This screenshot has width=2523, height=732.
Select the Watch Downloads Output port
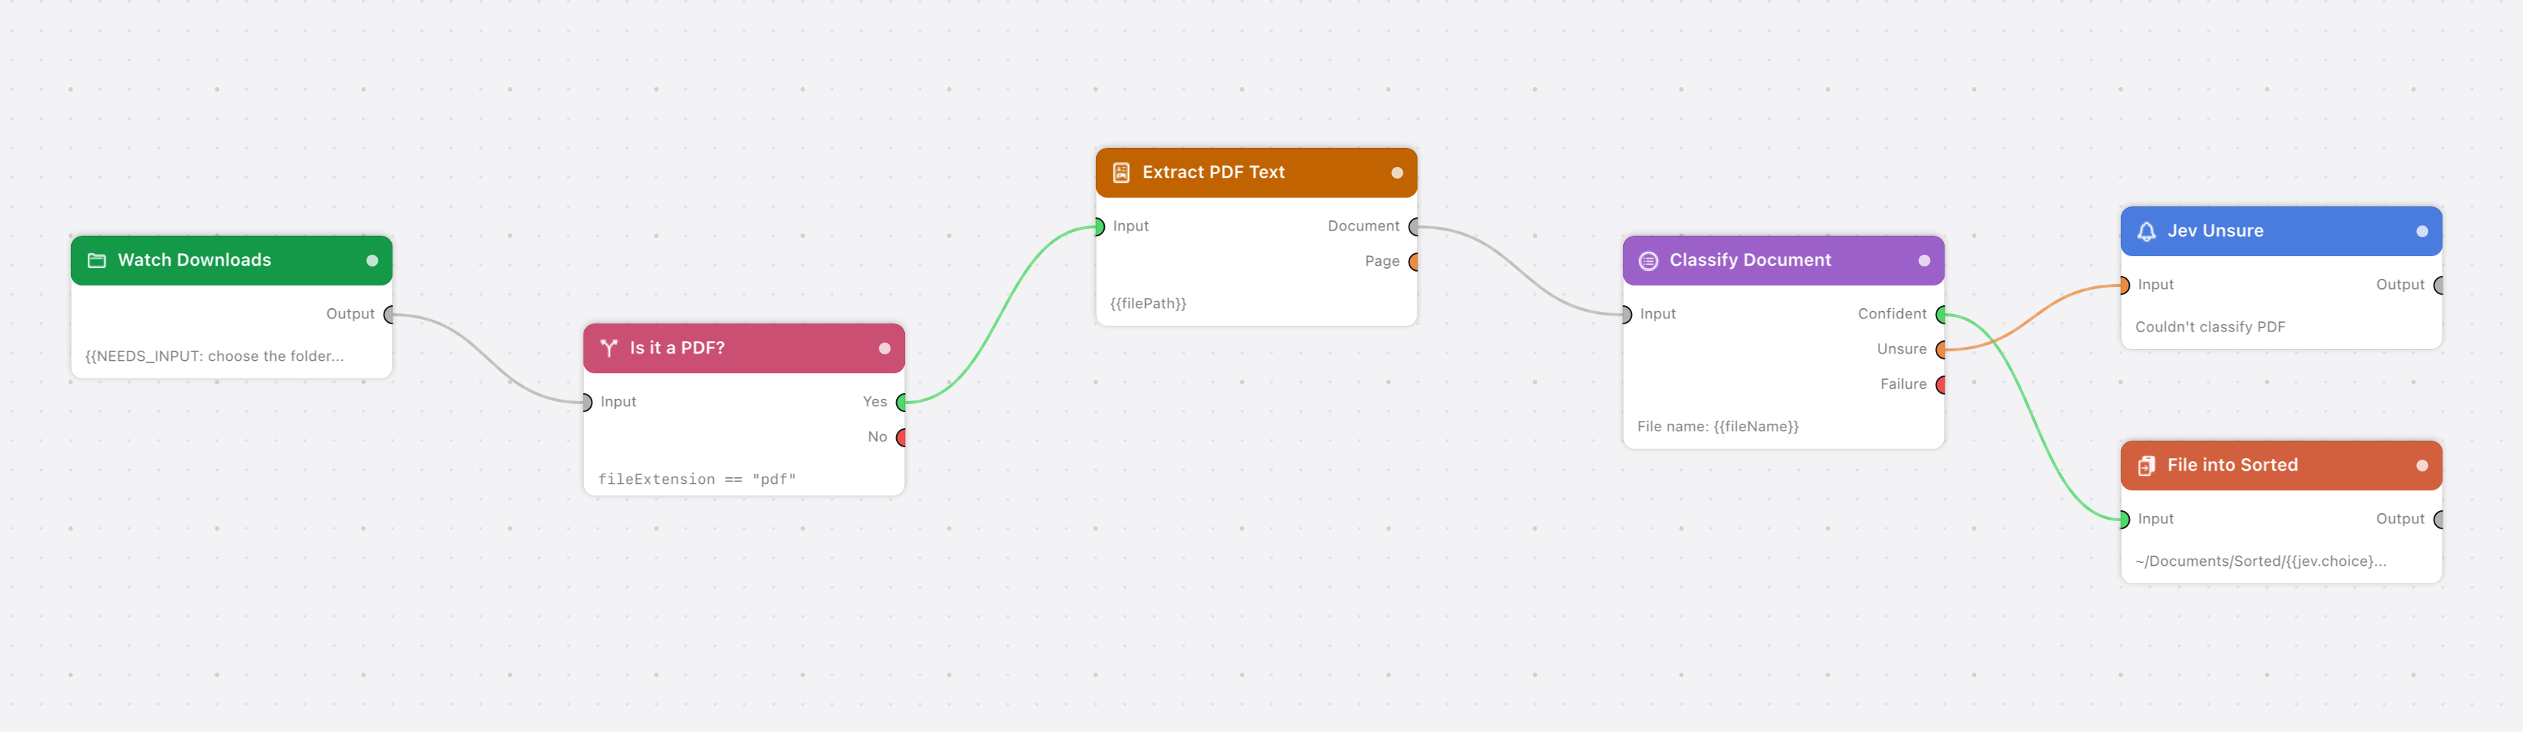[389, 314]
